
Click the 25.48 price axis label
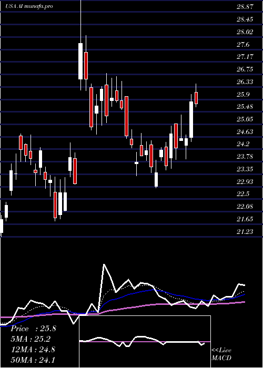tap(245, 107)
